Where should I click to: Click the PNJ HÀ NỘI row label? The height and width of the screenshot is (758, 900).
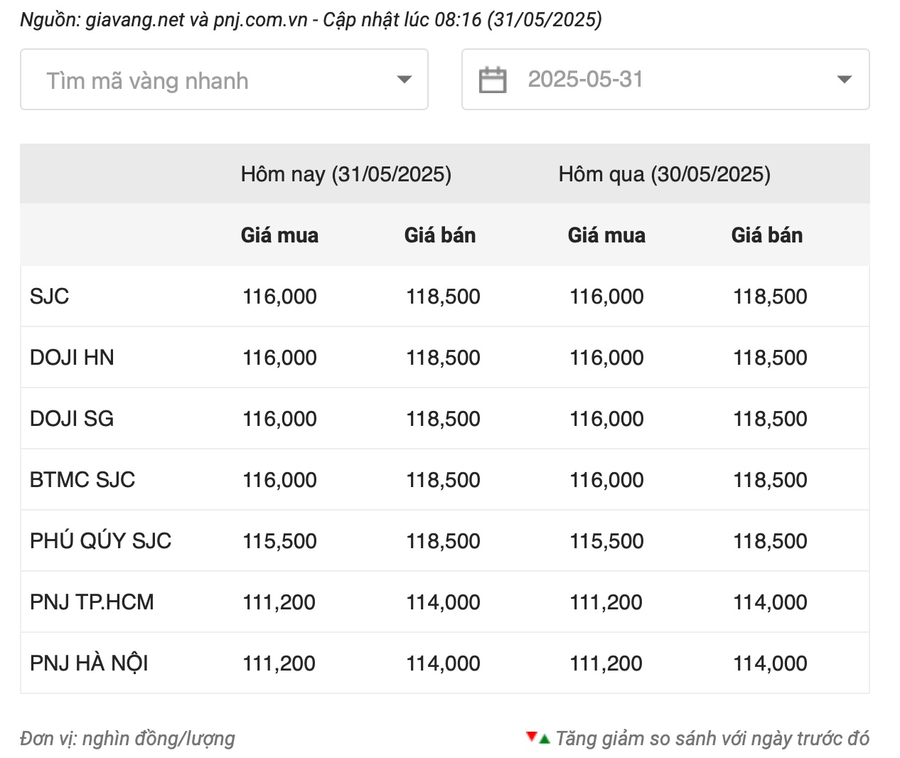(x=89, y=663)
